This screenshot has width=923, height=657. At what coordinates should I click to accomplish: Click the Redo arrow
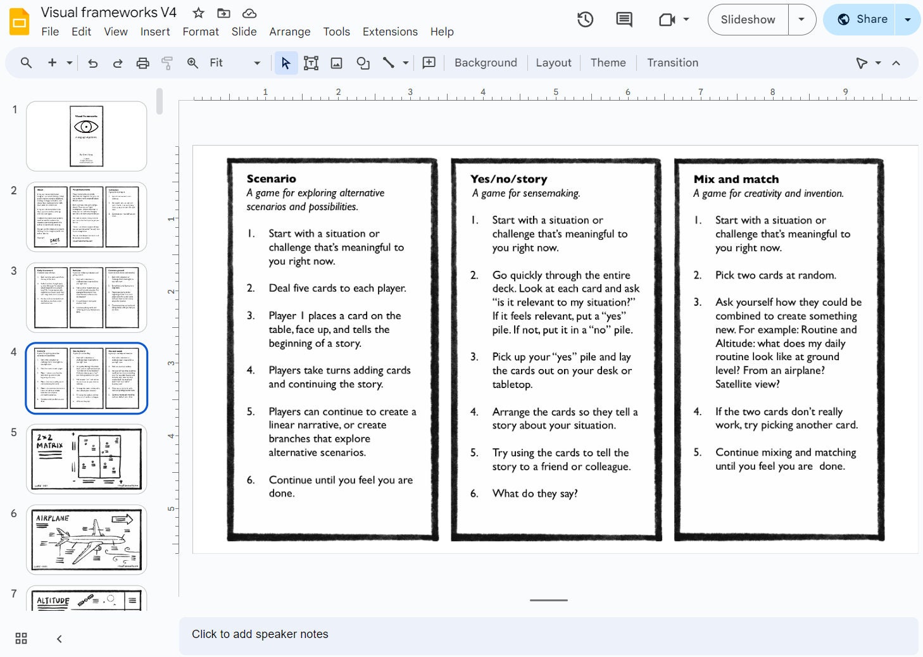point(118,63)
